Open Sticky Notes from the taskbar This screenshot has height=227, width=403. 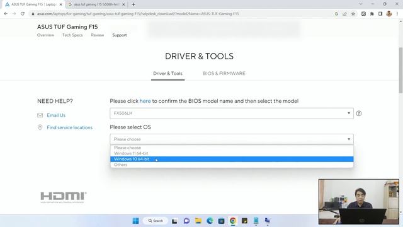coord(244,221)
